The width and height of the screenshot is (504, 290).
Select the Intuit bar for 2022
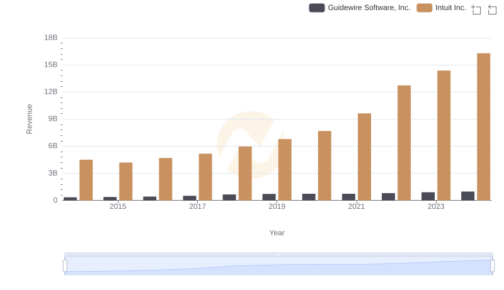click(x=404, y=143)
